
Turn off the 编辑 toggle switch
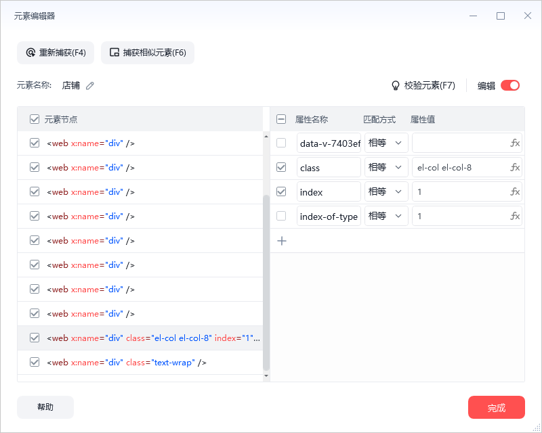(510, 85)
